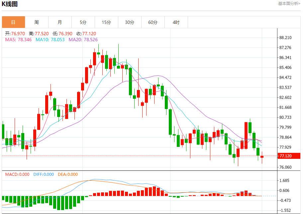Viewport: 303px width, 214px height.
Task: Click the 77.929 price axis label
Action: coord(285,147)
